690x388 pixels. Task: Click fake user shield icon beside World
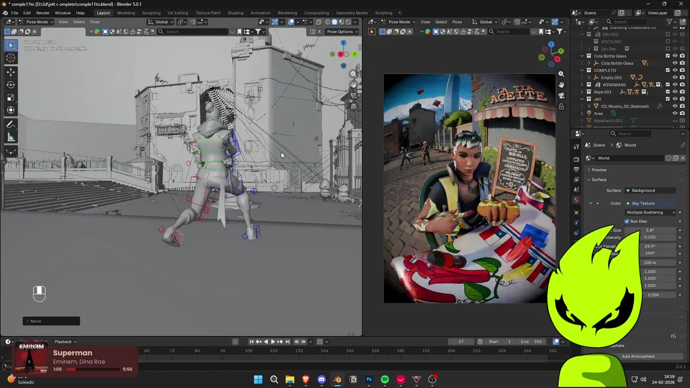click(x=668, y=158)
